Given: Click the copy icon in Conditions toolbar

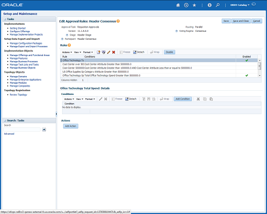Looking at the screenshot, I should (205, 99).
